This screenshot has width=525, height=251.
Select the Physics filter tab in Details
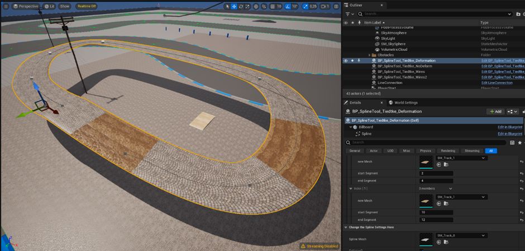[x=425, y=150]
